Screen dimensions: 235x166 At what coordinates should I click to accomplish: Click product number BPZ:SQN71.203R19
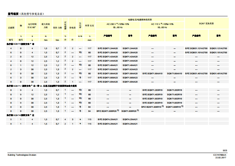pos(153,90)
